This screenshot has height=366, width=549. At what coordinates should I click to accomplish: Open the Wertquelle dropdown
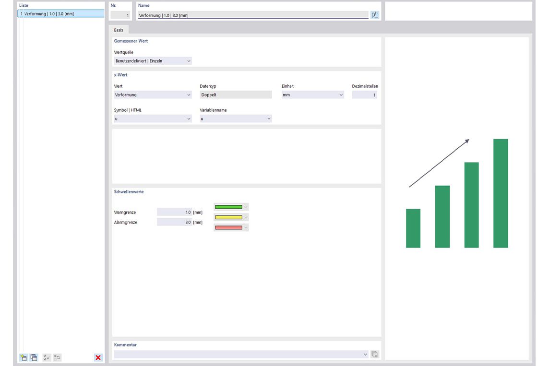click(153, 61)
